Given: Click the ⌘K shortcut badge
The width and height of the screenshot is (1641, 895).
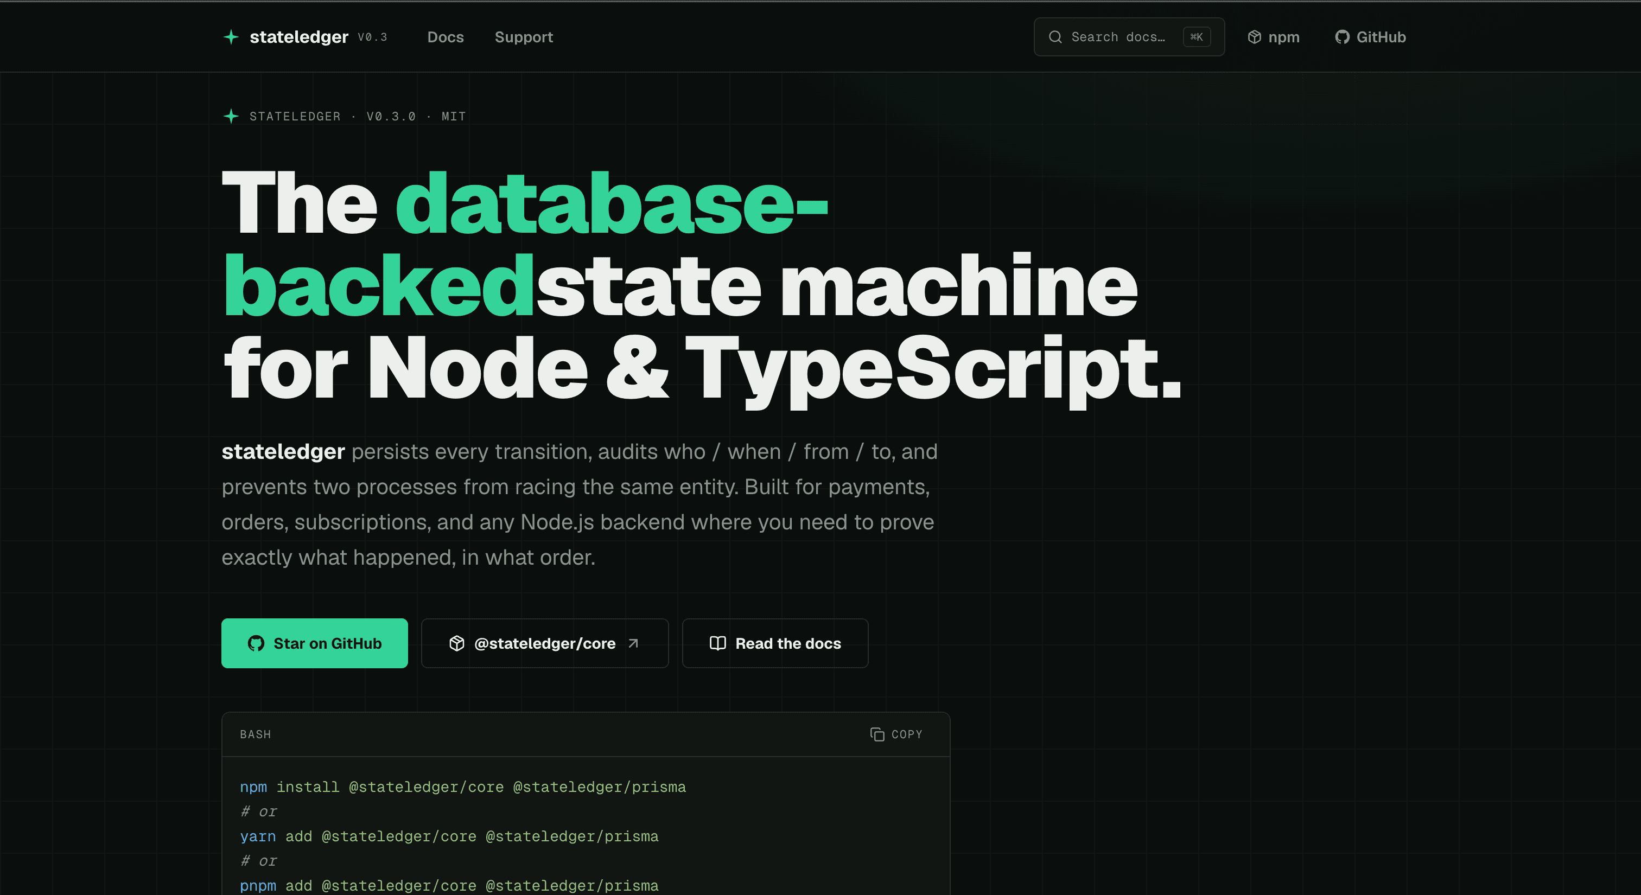Looking at the screenshot, I should [1197, 37].
